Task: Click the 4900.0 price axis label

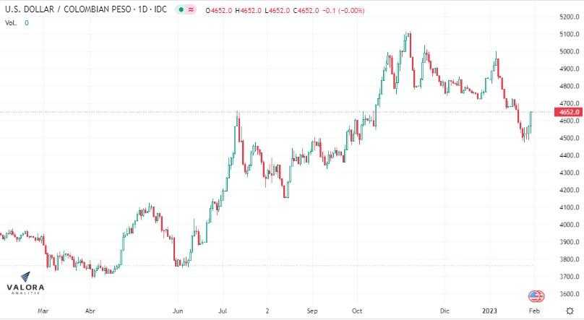Action: point(569,69)
